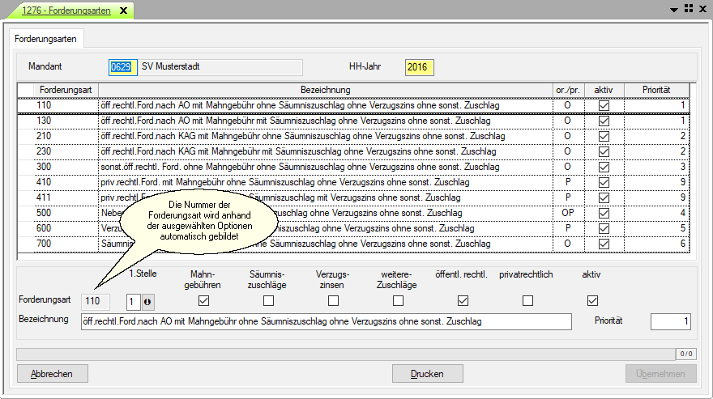
Task: Click the Abbrechen button
Action: (x=52, y=374)
